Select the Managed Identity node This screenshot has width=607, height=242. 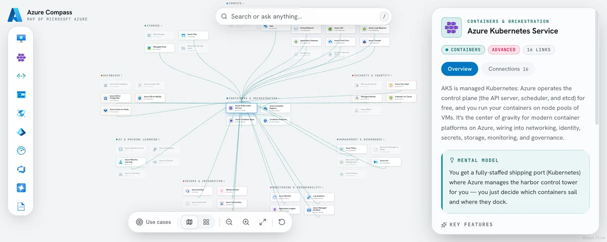coord(368,97)
